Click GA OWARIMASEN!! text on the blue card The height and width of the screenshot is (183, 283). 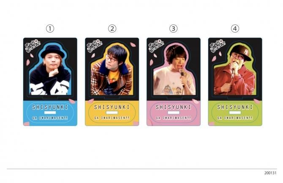(50, 118)
